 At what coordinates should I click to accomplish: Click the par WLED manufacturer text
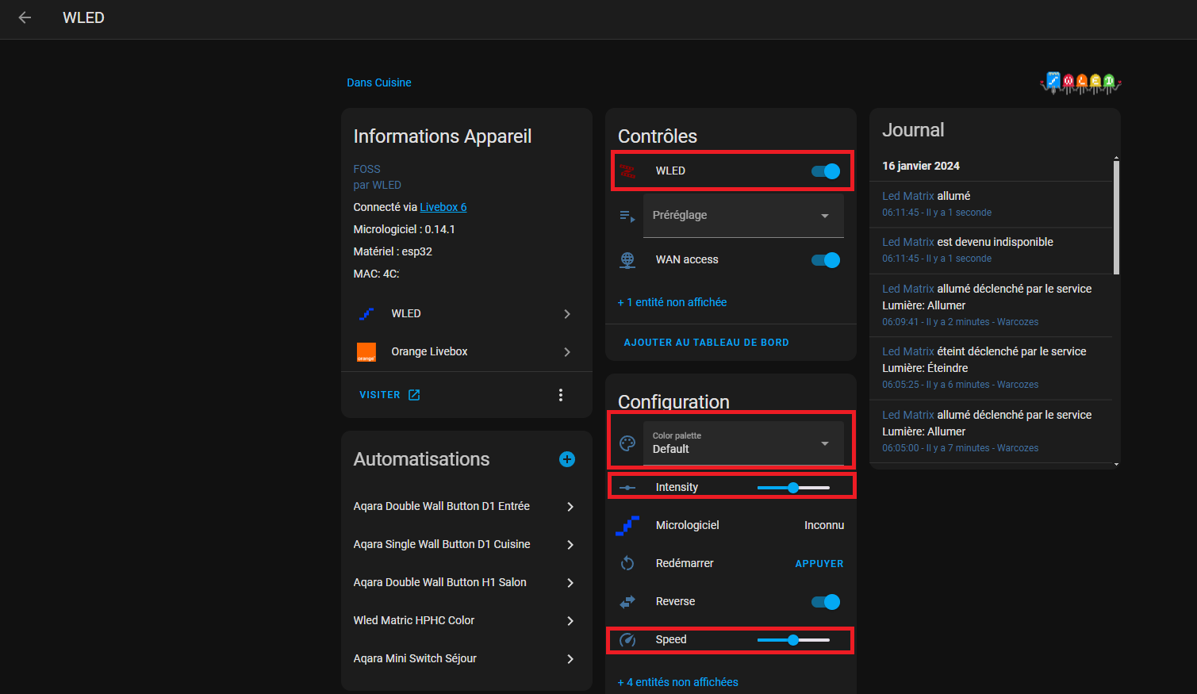[x=378, y=185]
